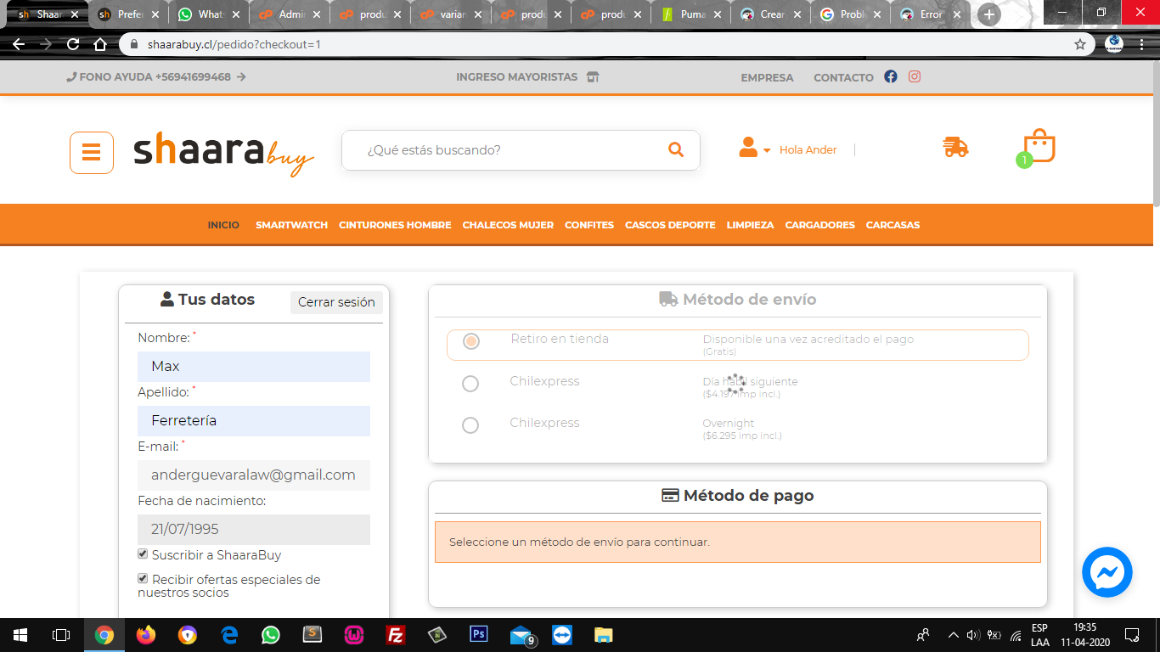Open Task View on the taskbar
Screen dimensions: 1160x652
pyautogui.click(x=61, y=635)
